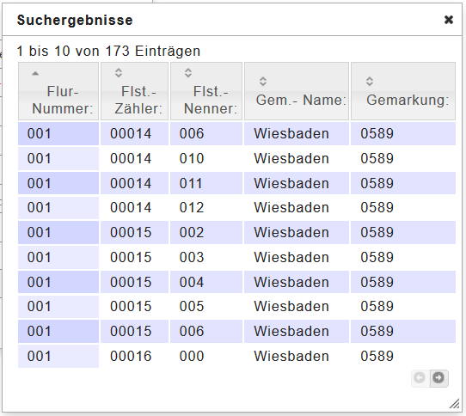Select row with Zähler 00015 Nenner 002
This screenshot has width=466, height=416.
[x=236, y=232]
